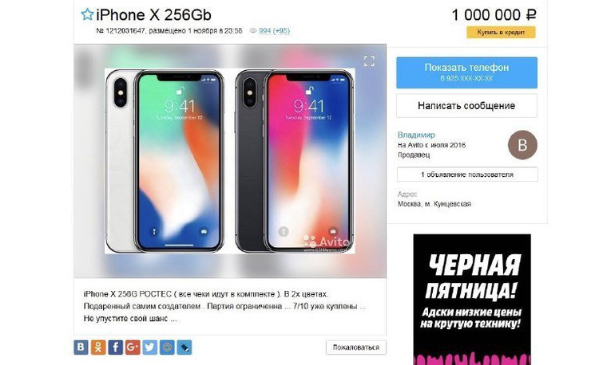Report listing with Пожаловаться button
607x365 pixels.
click(x=355, y=347)
